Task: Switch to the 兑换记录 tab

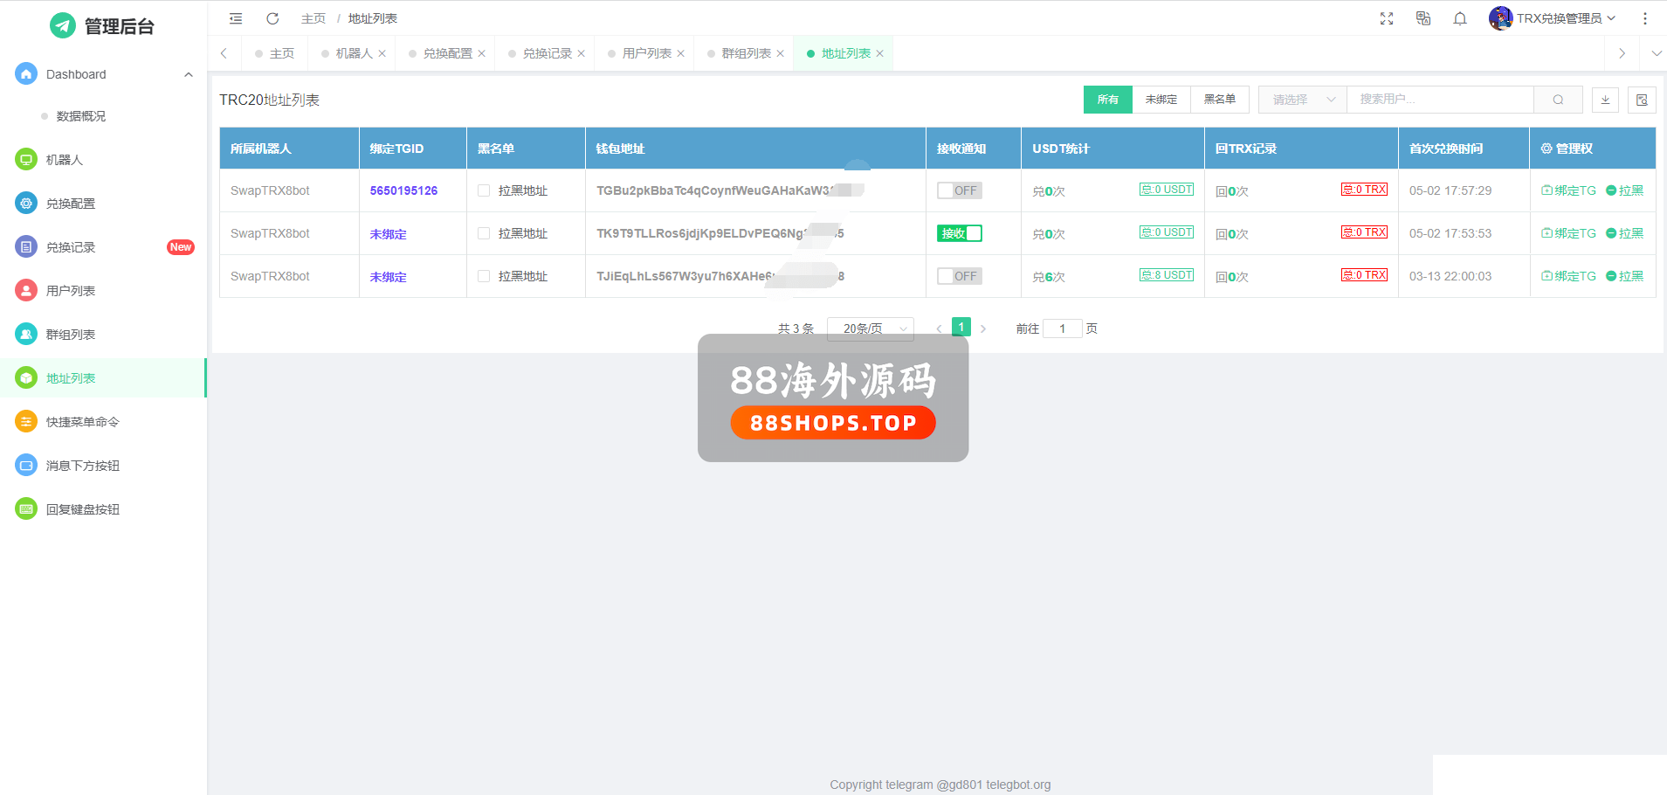Action: [x=547, y=53]
